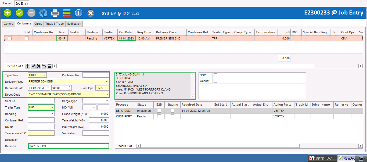Open the Trailer Type dropdown
The image size is (367, 162).
pyautogui.click(x=52, y=107)
